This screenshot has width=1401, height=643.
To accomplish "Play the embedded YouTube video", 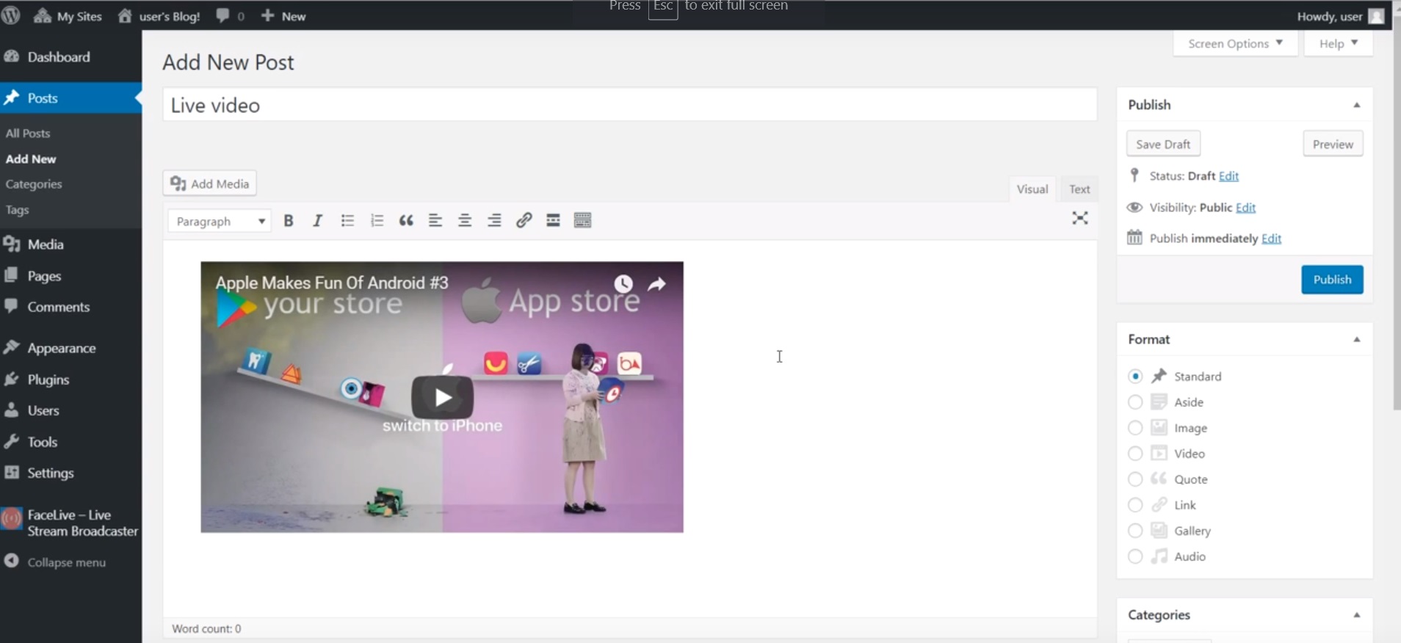I will (442, 397).
